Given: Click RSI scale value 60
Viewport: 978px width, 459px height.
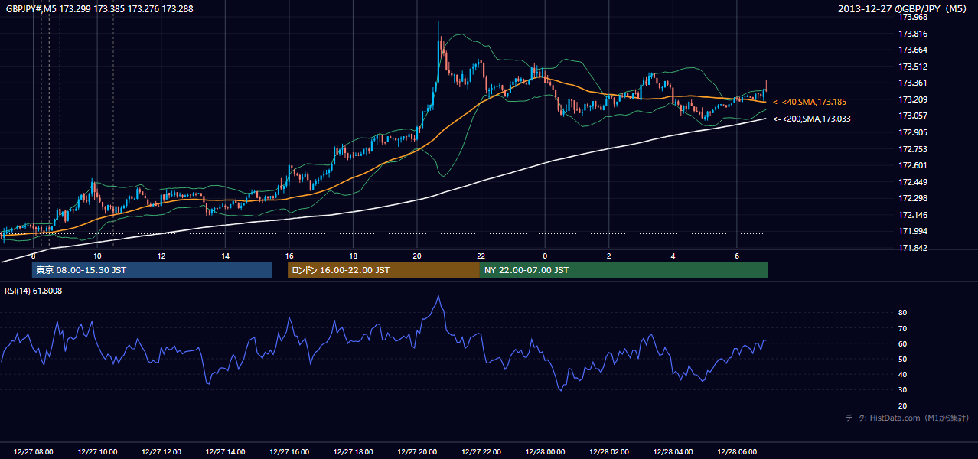Looking at the screenshot, I should click(903, 343).
